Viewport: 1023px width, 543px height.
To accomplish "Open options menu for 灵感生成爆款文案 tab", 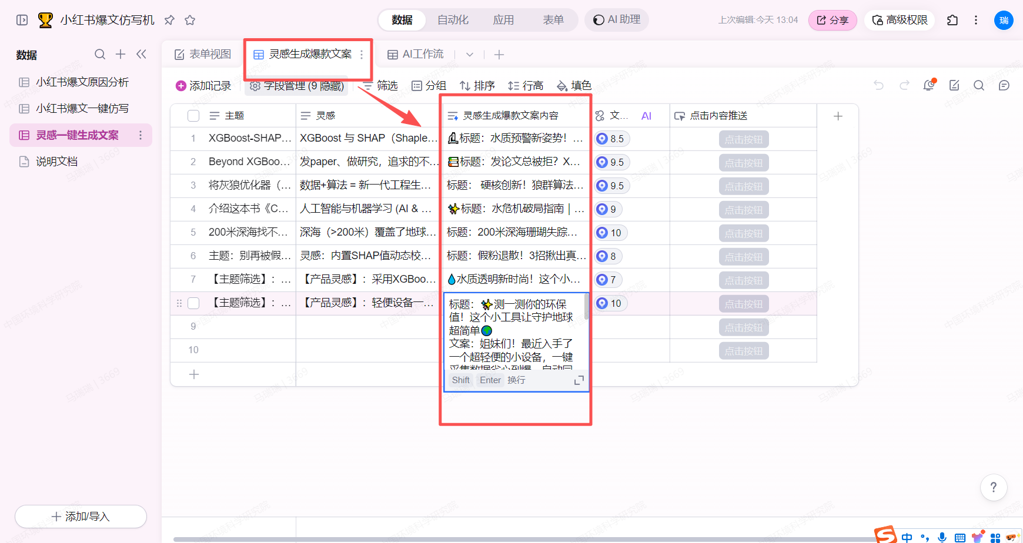I will 362,55.
